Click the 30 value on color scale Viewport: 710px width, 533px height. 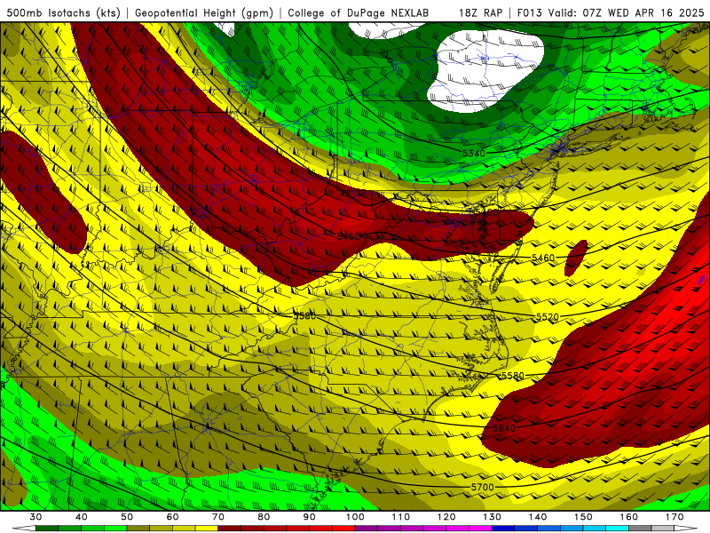click(35, 517)
